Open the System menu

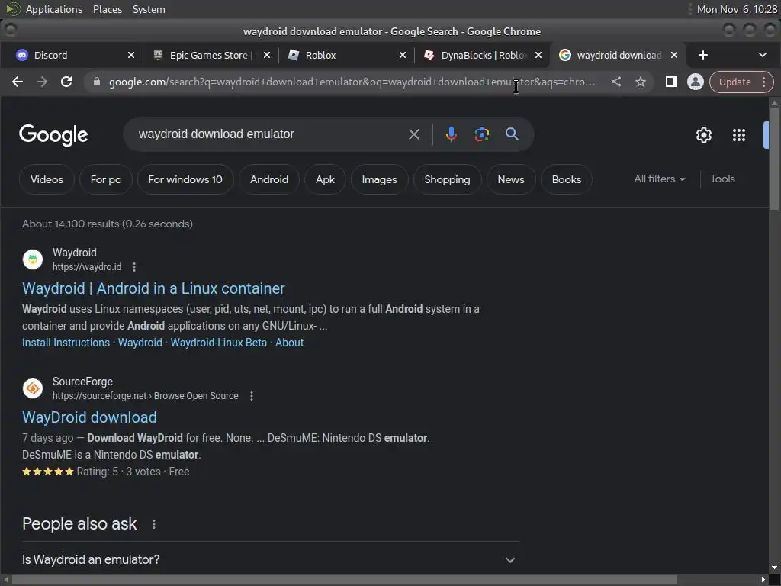[x=149, y=9]
